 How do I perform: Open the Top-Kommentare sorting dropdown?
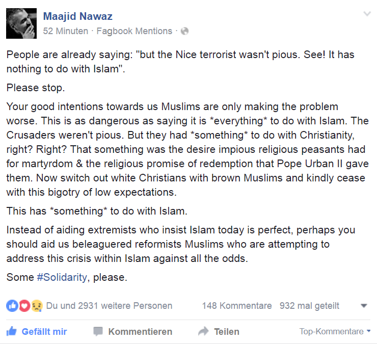(335, 332)
